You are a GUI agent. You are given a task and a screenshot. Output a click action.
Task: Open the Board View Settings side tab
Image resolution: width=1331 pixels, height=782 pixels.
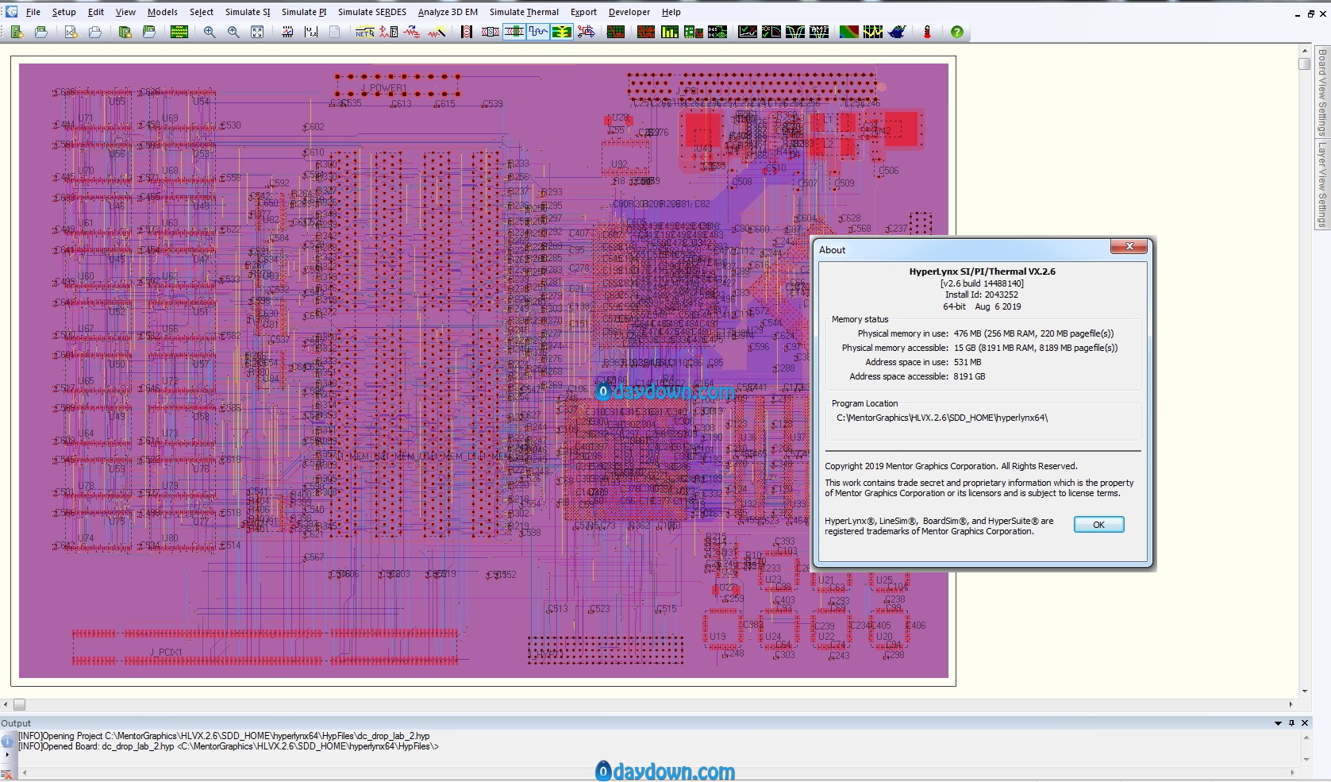(x=1322, y=93)
